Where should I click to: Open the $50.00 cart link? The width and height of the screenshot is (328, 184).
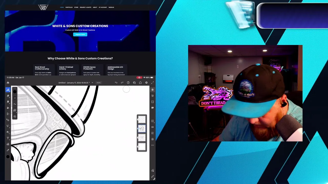[x=111, y=7]
